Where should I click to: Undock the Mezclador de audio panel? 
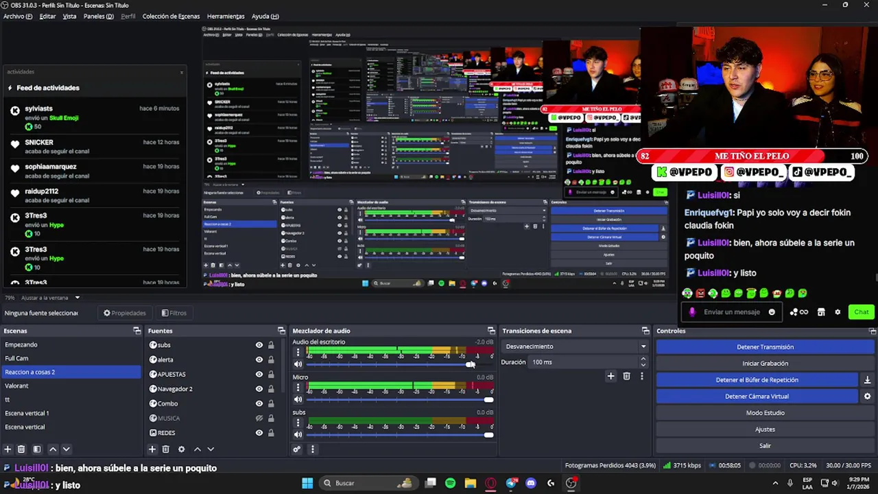coord(490,331)
